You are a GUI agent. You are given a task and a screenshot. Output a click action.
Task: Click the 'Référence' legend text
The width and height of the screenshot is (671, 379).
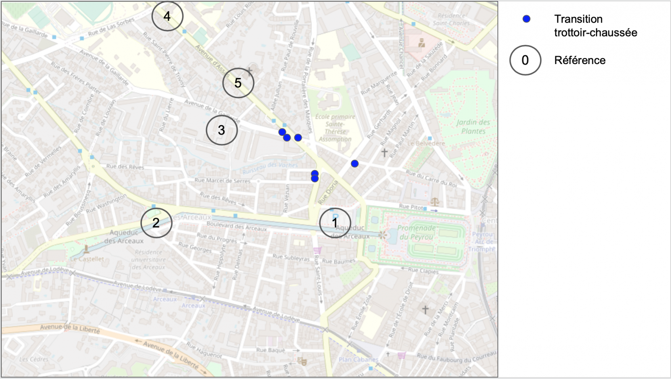[580, 60]
